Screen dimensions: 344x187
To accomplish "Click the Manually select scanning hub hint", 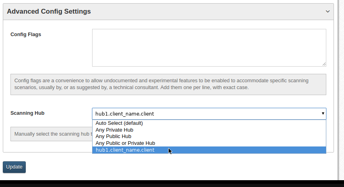I will [51, 134].
